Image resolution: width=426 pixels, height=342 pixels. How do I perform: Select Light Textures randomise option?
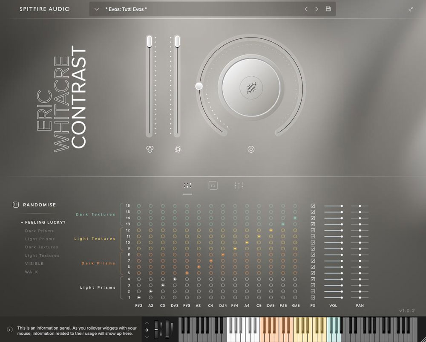42,255
